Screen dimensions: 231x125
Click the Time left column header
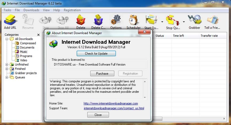coord(185,36)
